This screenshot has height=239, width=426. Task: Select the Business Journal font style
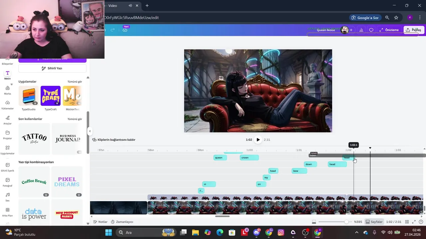[67, 139]
